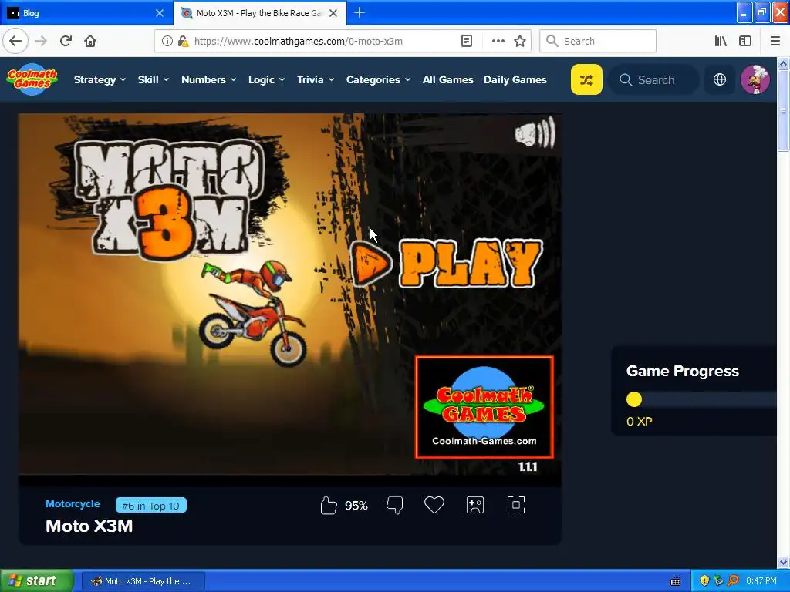Viewport: 790px width, 592px height.
Task: Click the Coolmath Games logo
Action: [x=32, y=79]
